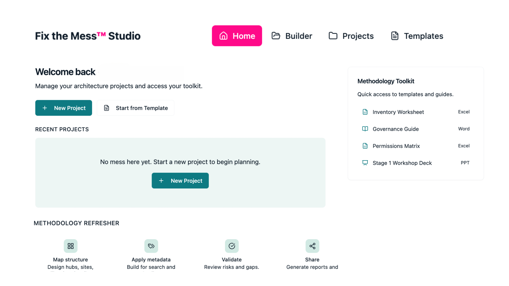Viewport: 509px width, 286px height.
Task: Click the Governance Guide book icon
Action: tap(365, 129)
